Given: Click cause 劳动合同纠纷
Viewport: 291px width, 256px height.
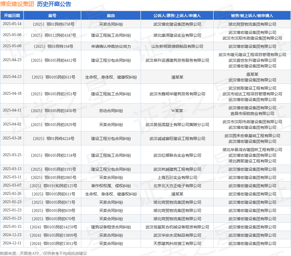Looking at the screenshot, I should (111, 111).
